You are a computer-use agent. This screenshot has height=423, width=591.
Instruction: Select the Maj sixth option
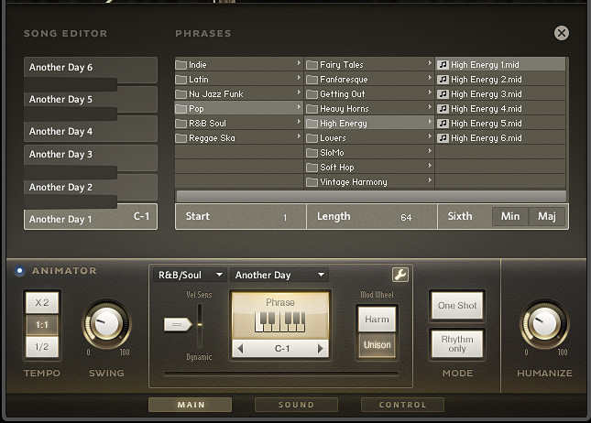point(546,217)
